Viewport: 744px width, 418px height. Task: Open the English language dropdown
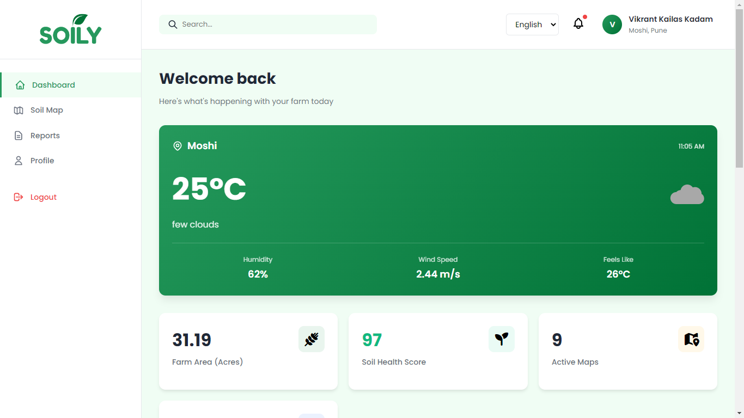click(532, 24)
